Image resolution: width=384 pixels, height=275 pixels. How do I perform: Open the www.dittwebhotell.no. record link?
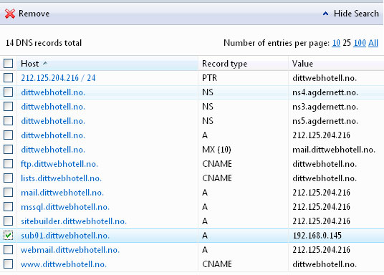[64, 264]
